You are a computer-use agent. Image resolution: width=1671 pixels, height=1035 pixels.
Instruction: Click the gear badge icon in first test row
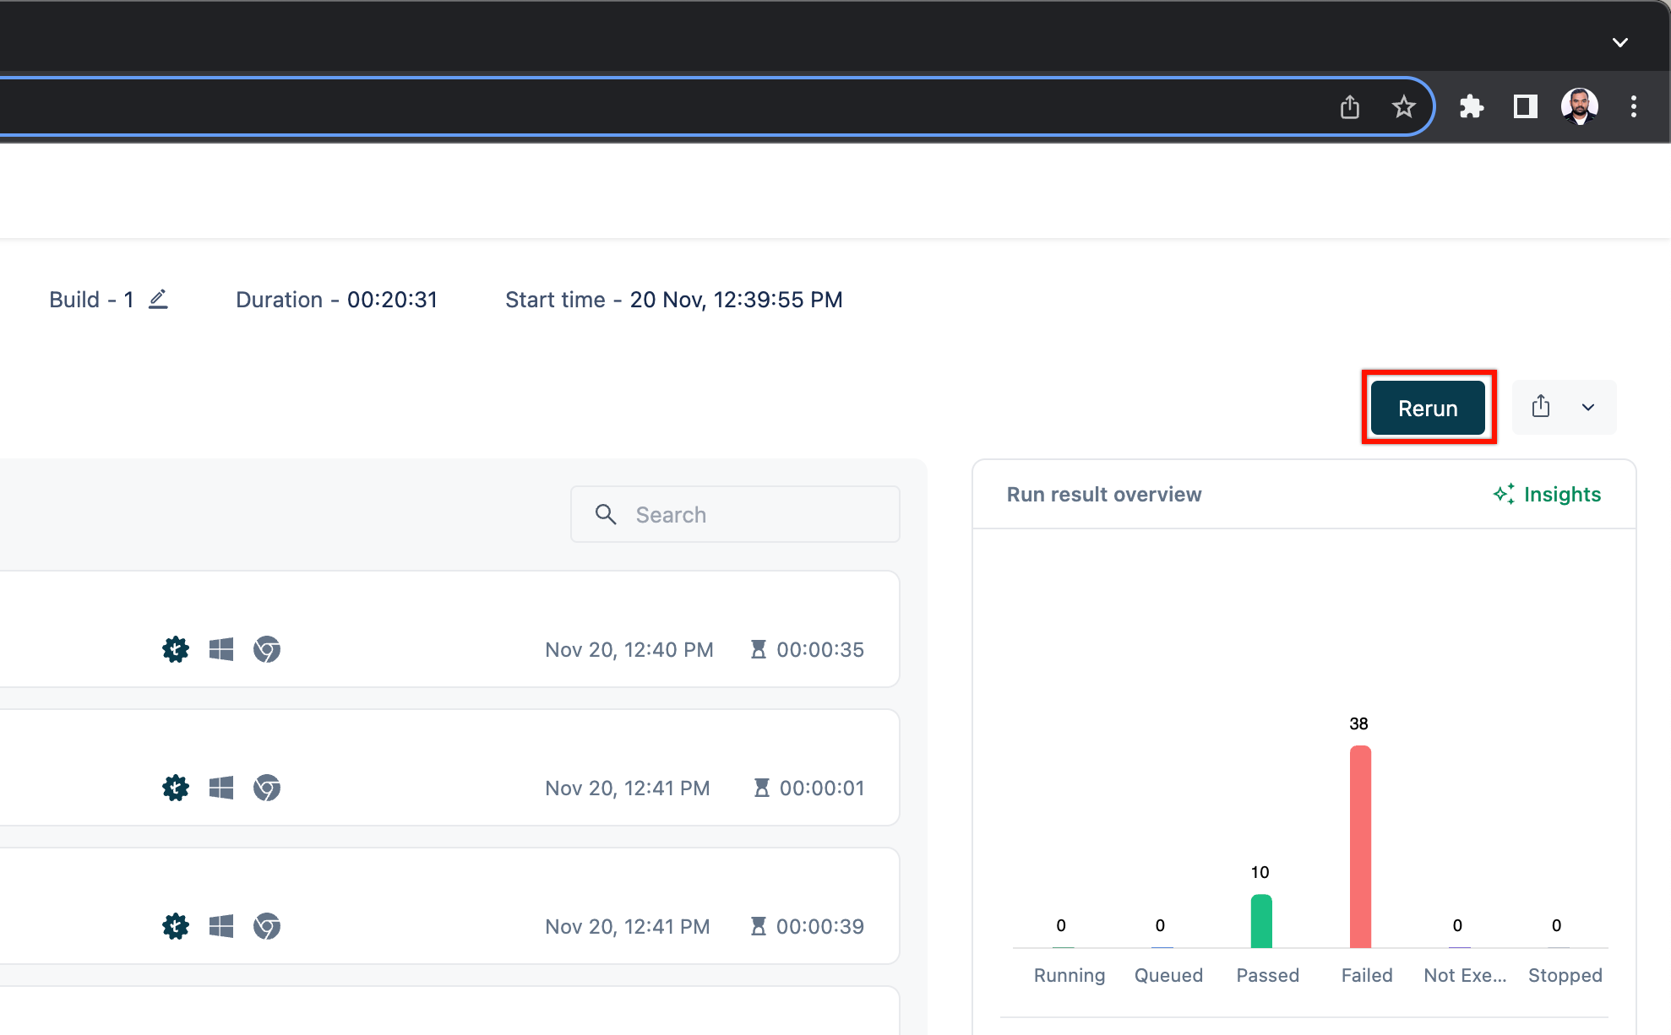click(176, 649)
